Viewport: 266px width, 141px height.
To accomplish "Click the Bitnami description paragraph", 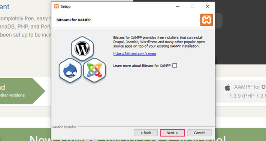I will (x=159, y=42).
